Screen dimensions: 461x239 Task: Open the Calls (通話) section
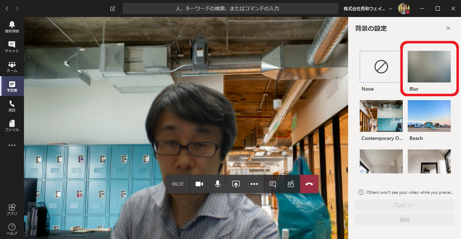tap(12, 106)
